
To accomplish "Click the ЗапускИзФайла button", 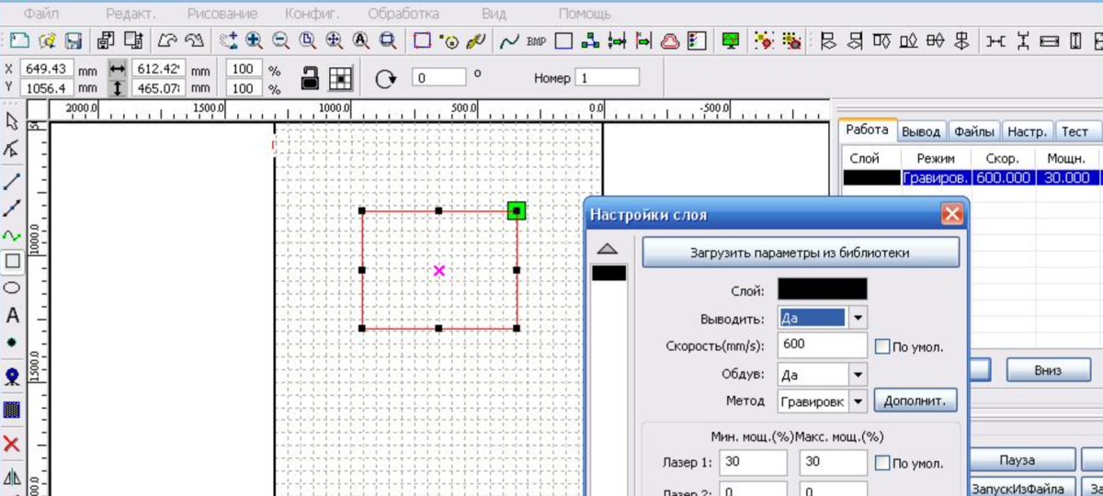I will [1018, 488].
